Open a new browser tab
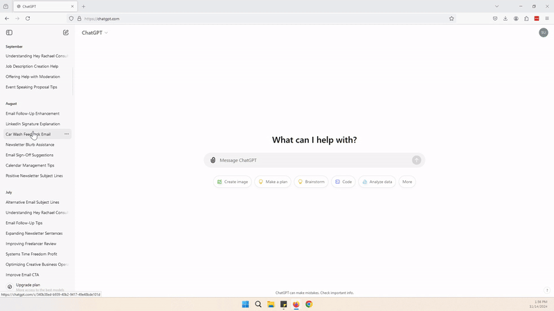This screenshot has width=554, height=311. click(83, 6)
